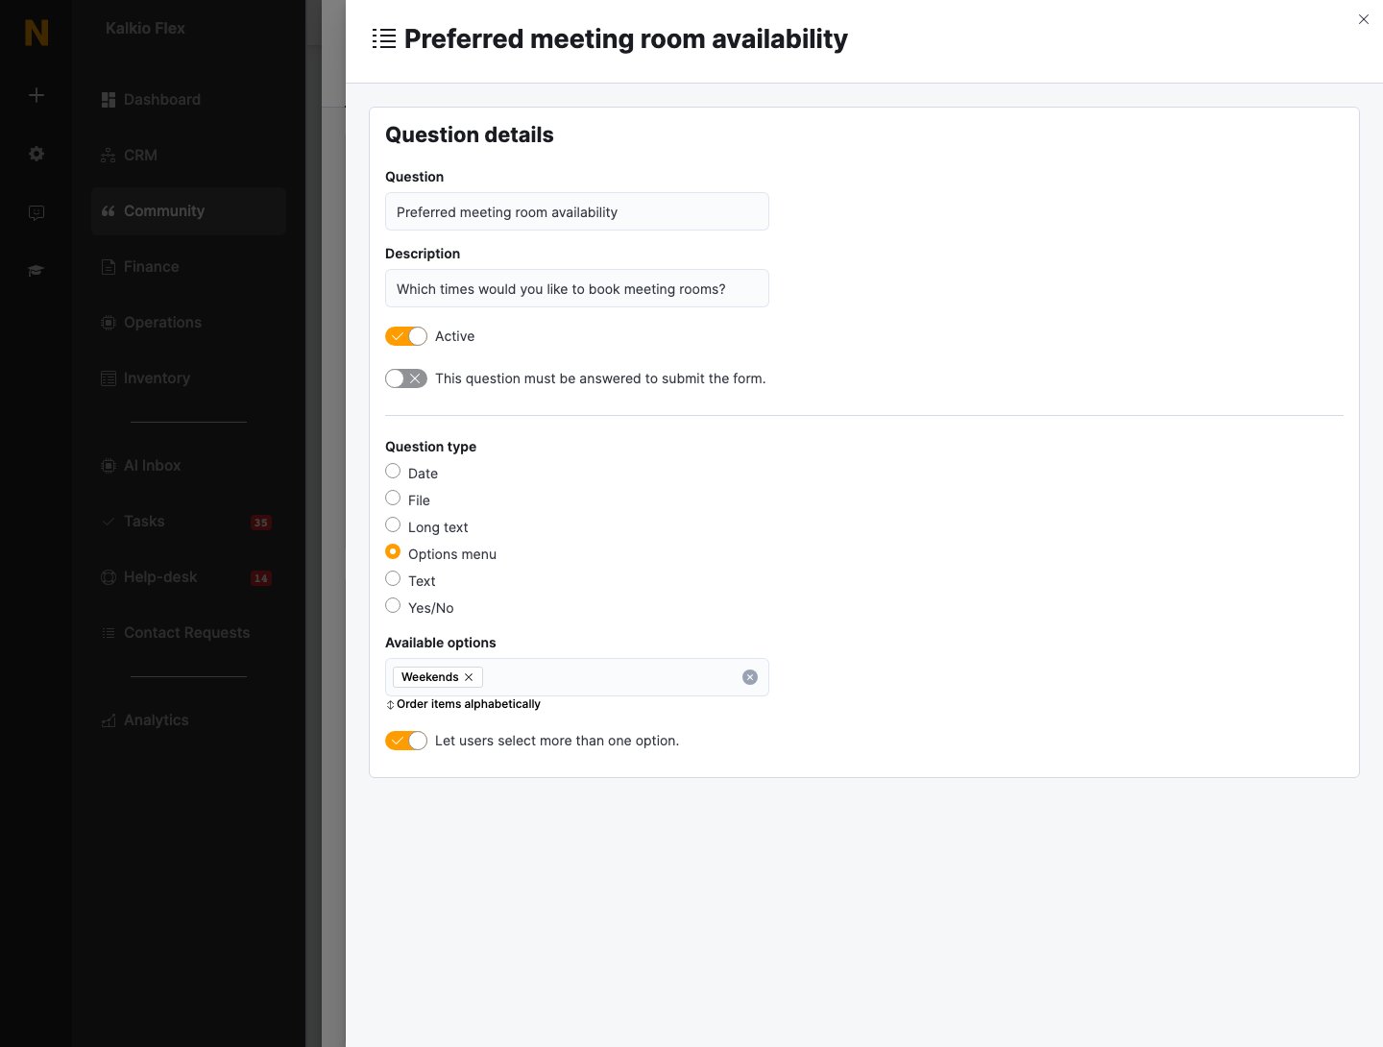Click the Inventory table icon

coord(109,378)
